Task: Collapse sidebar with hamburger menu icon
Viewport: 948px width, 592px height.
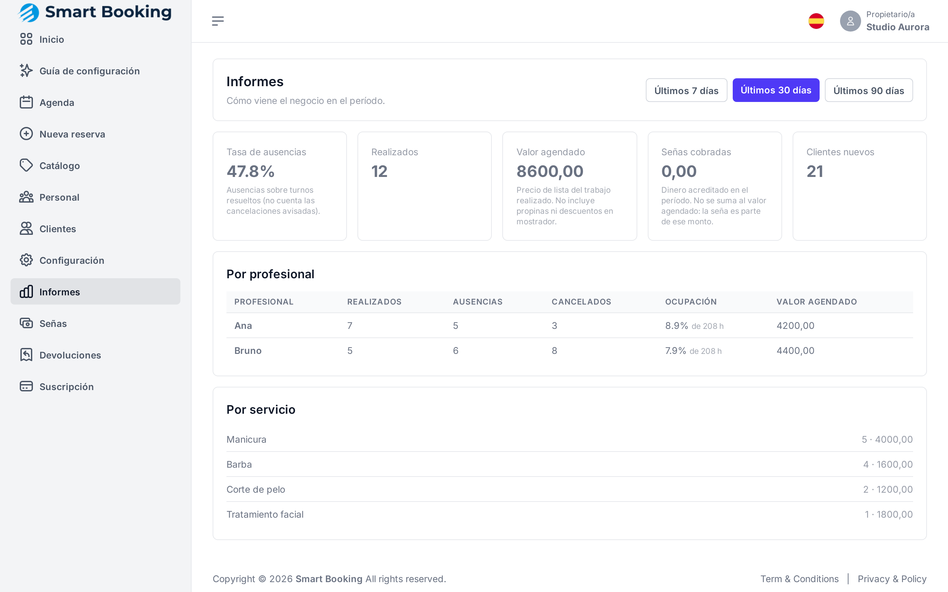Action: pyautogui.click(x=218, y=21)
